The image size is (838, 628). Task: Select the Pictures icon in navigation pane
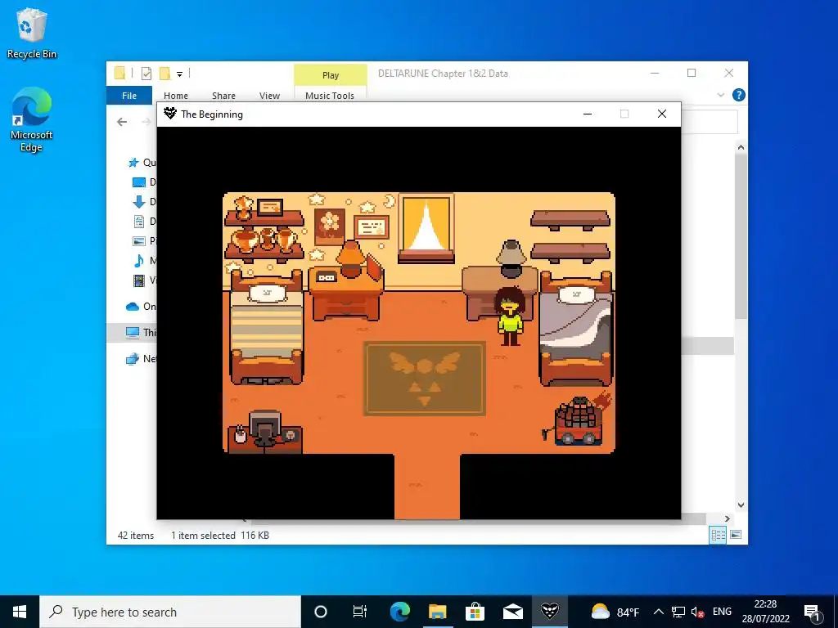click(139, 241)
